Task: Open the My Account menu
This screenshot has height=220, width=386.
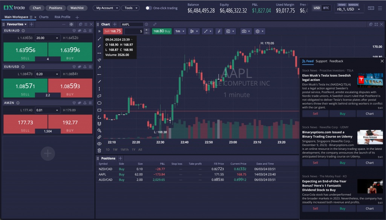Action: 107,8
